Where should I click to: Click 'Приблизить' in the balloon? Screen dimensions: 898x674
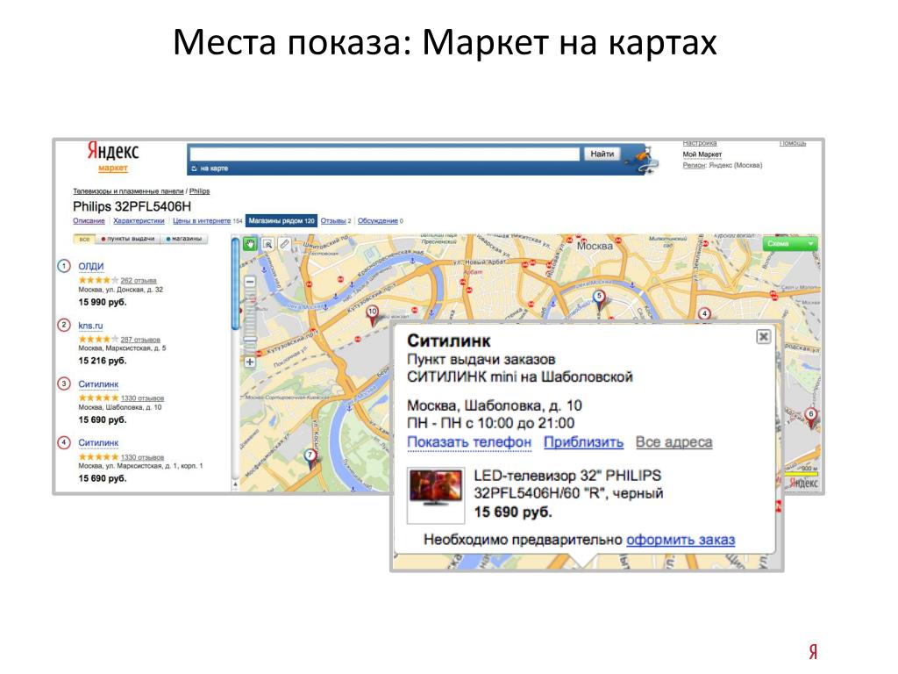pyautogui.click(x=583, y=442)
